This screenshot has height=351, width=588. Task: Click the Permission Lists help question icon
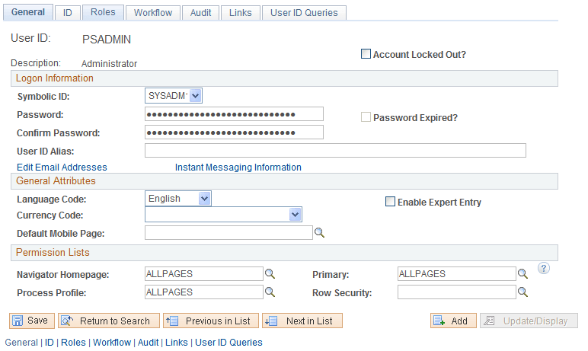pos(544,269)
